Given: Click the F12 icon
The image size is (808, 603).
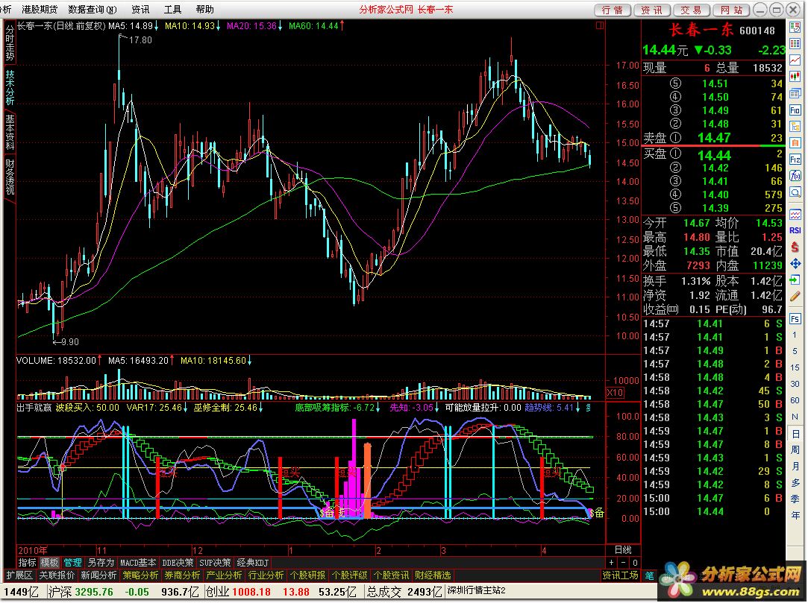Looking at the screenshot, I should pos(795,159).
